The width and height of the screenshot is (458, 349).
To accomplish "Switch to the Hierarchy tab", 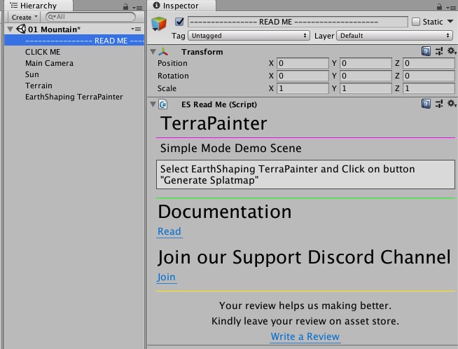I will 38,6.
